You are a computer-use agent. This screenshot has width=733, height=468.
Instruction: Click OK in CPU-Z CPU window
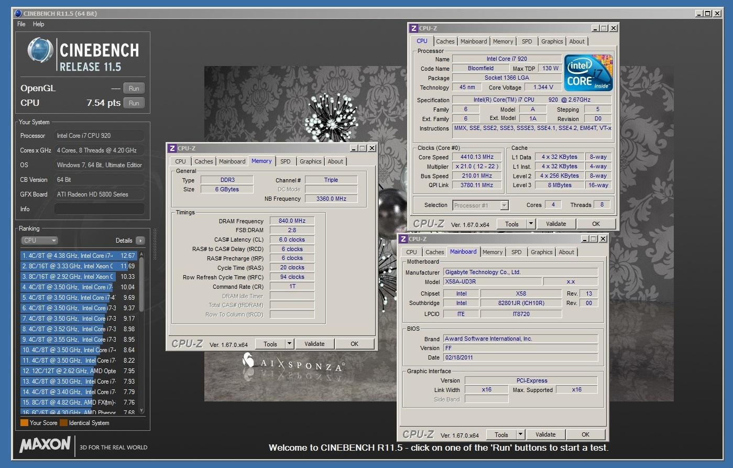pos(596,224)
